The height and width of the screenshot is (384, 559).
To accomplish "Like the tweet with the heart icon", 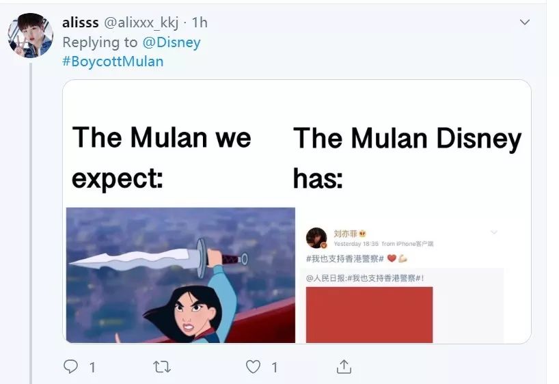I will pyautogui.click(x=254, y=367).
